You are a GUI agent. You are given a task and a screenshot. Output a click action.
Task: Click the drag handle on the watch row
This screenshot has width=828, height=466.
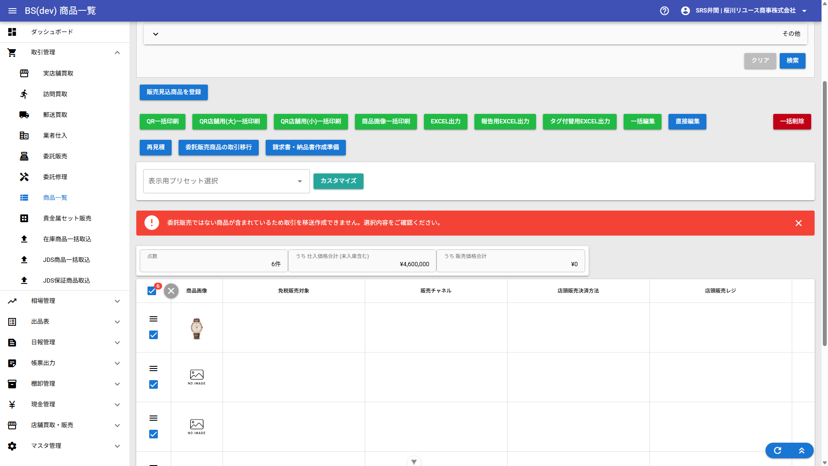(154, 319)
